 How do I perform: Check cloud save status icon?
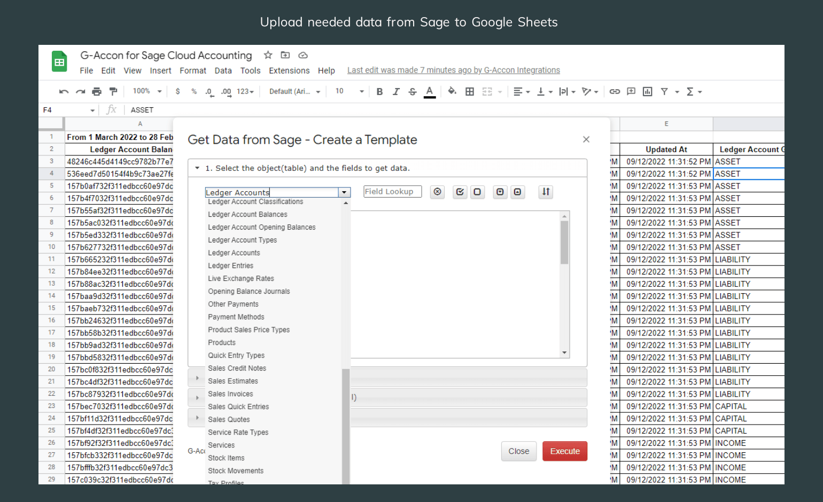point(303,55)
